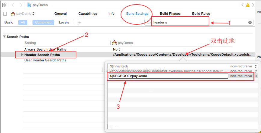Focus the build settings search field
The height and width of the screenshot is (133, 261).
coord(199,22)
